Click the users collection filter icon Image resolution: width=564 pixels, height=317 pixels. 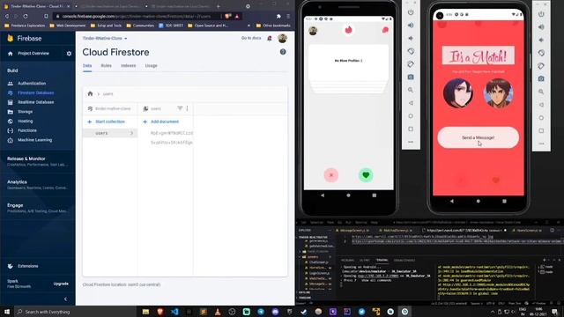click(180, 108)
